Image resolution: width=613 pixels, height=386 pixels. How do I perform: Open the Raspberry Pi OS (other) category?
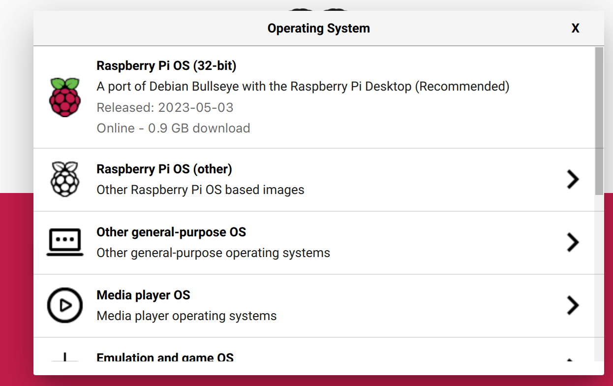click(246, 179)
